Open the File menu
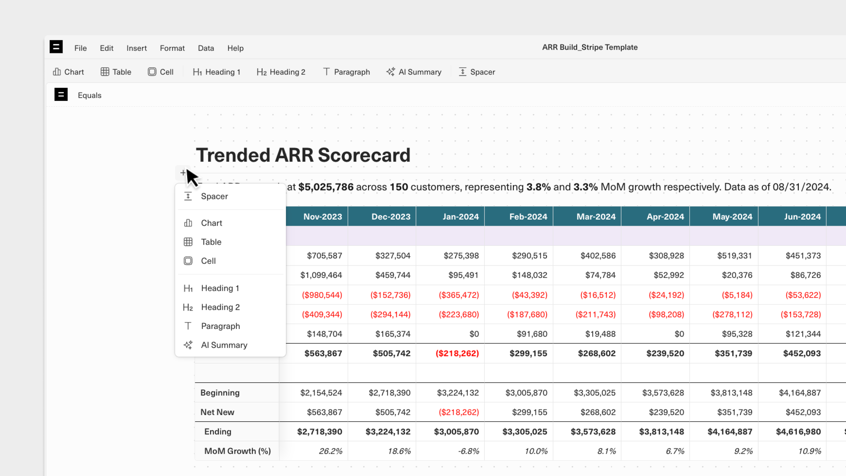Screen dimensions: 846x476 (x=80, y=48)
